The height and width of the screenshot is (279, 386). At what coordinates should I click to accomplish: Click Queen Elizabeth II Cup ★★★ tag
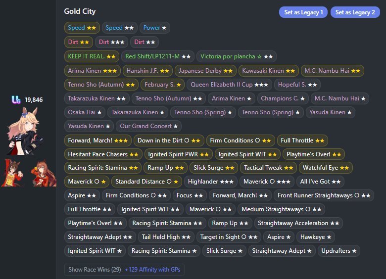coord(229,85)
